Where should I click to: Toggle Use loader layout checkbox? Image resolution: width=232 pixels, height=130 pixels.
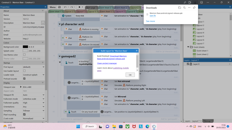pyautogui.click(x=24, y=71)
